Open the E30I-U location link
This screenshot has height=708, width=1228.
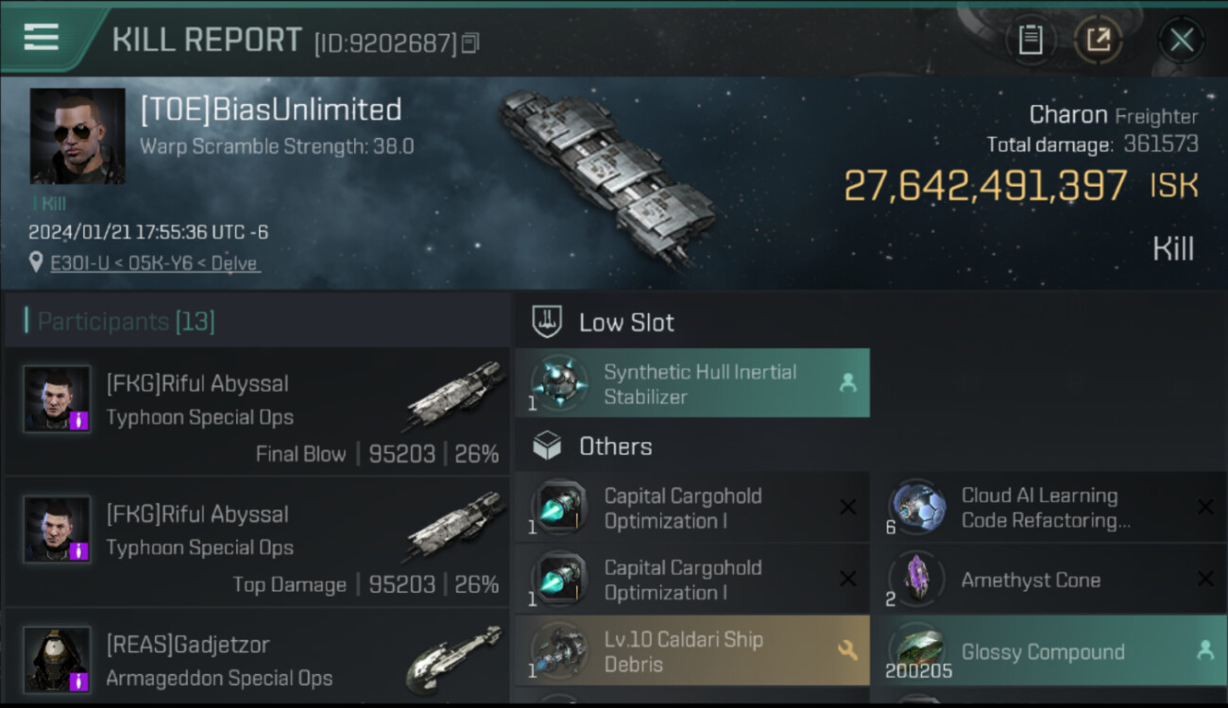click(x=154, y=263)
